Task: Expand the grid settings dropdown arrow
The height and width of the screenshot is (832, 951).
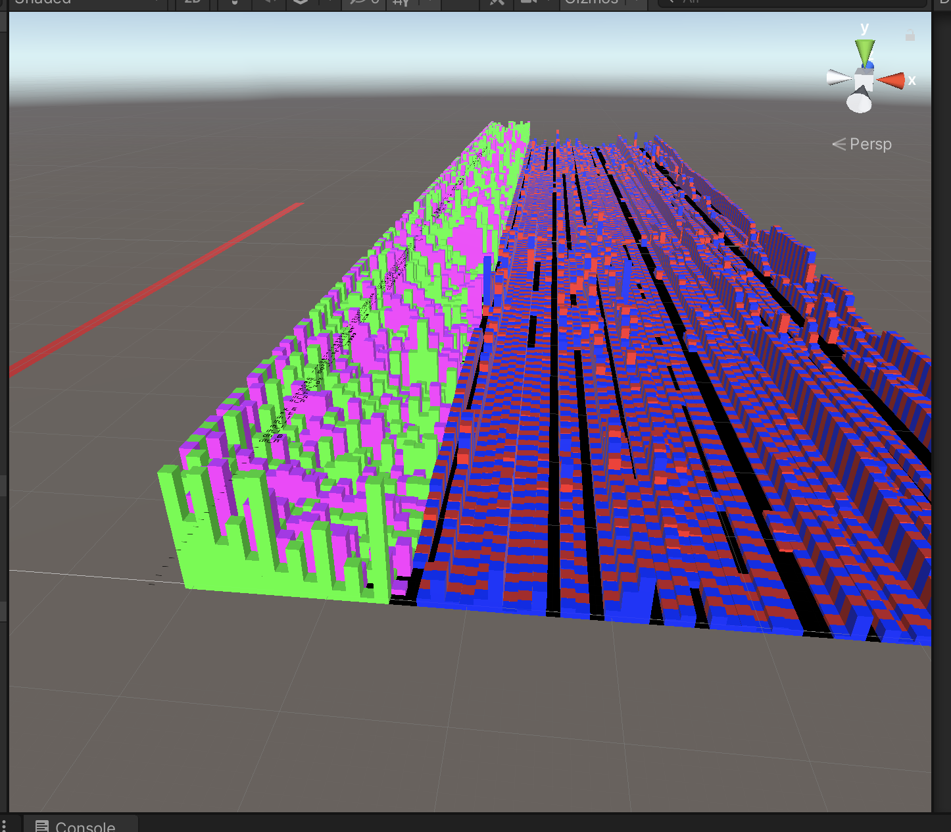Action: 429,2
